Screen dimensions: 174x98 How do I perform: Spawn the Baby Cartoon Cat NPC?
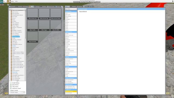[33, 14]
